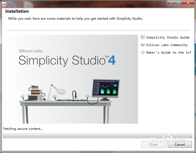Minimize the Installation window

point(171,3)
